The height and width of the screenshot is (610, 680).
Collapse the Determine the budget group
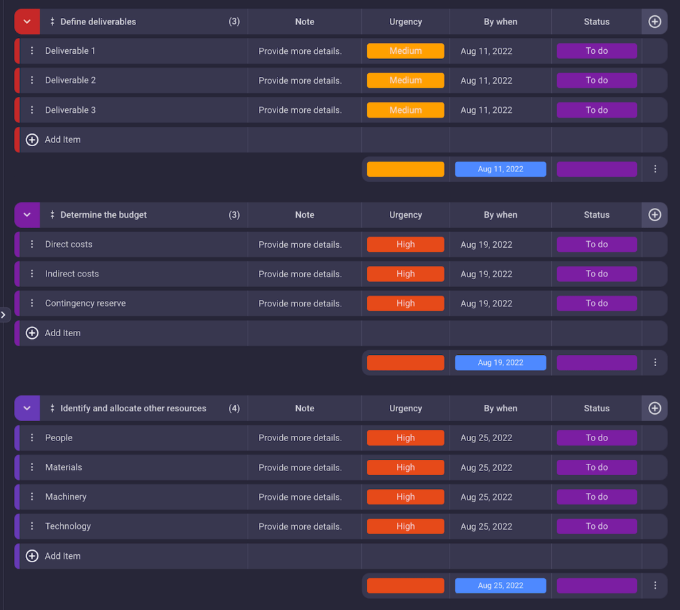[x=27, y=215]
